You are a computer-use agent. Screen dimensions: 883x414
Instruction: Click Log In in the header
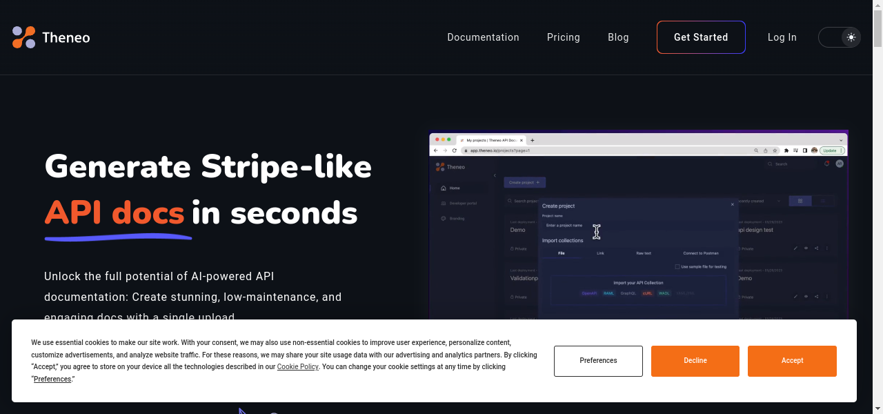(x=782, y=37)
